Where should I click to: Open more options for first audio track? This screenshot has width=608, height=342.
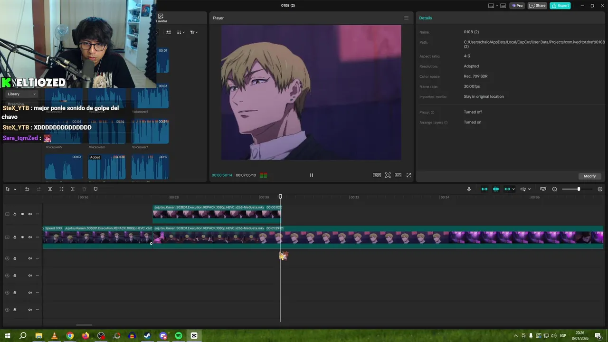point(38,258)
